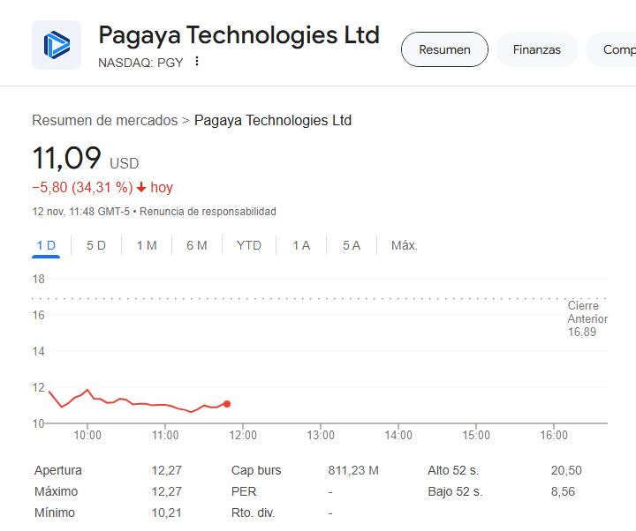The image size is (636, 531).
Task: Click the Pagaya Technologies Ltd title heading
Action: 239,34
